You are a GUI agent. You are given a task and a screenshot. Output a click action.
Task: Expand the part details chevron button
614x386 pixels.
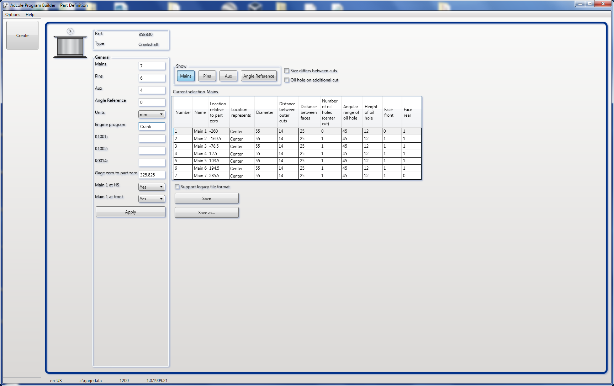coord(70,31)
